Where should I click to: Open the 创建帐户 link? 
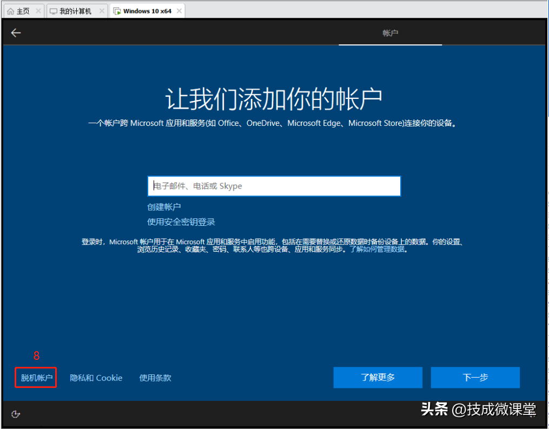[x=164, y=207]
